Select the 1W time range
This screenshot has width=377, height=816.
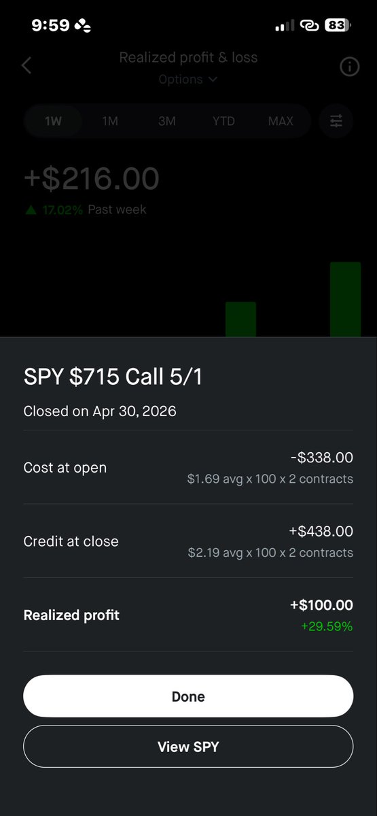pyautogui.click(x=53, y=122)
